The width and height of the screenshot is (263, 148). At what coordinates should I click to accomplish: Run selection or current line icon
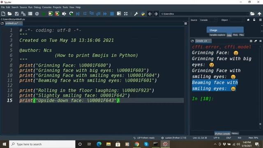[x=64, y=14]
